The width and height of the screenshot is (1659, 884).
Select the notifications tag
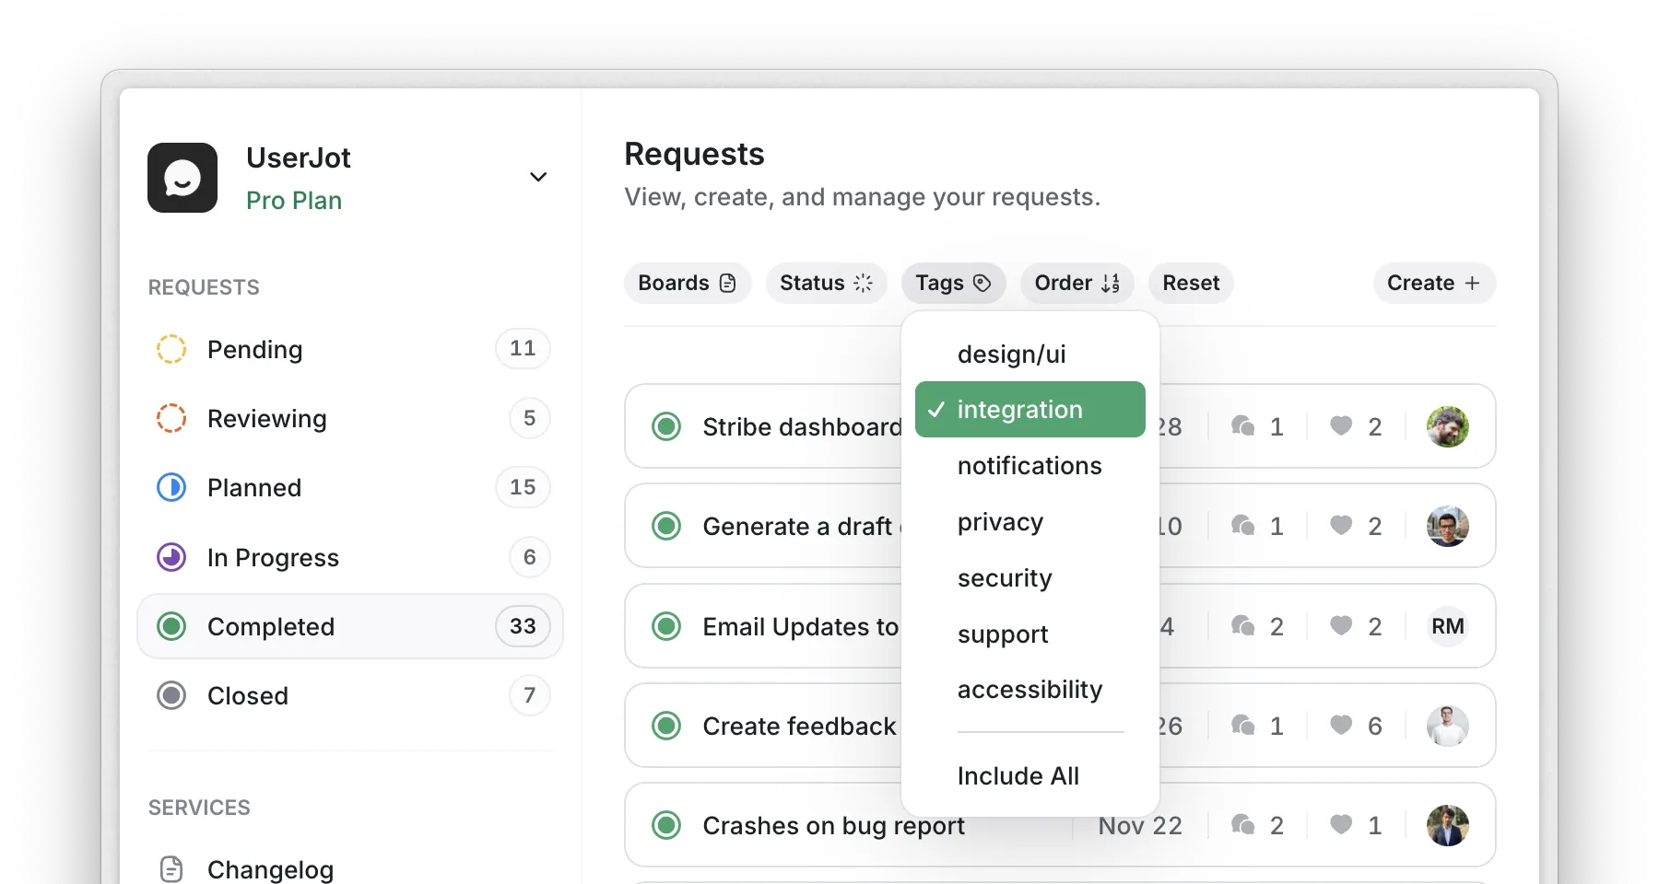(x=1030, y=466)
